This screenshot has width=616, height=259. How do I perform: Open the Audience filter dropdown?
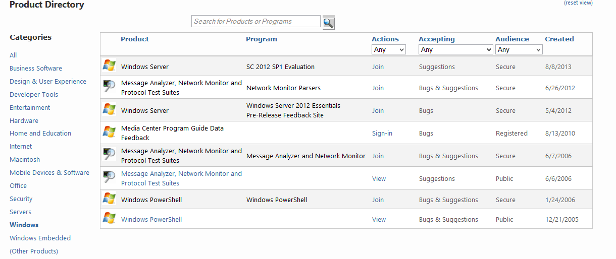click(x=519, y=49)
